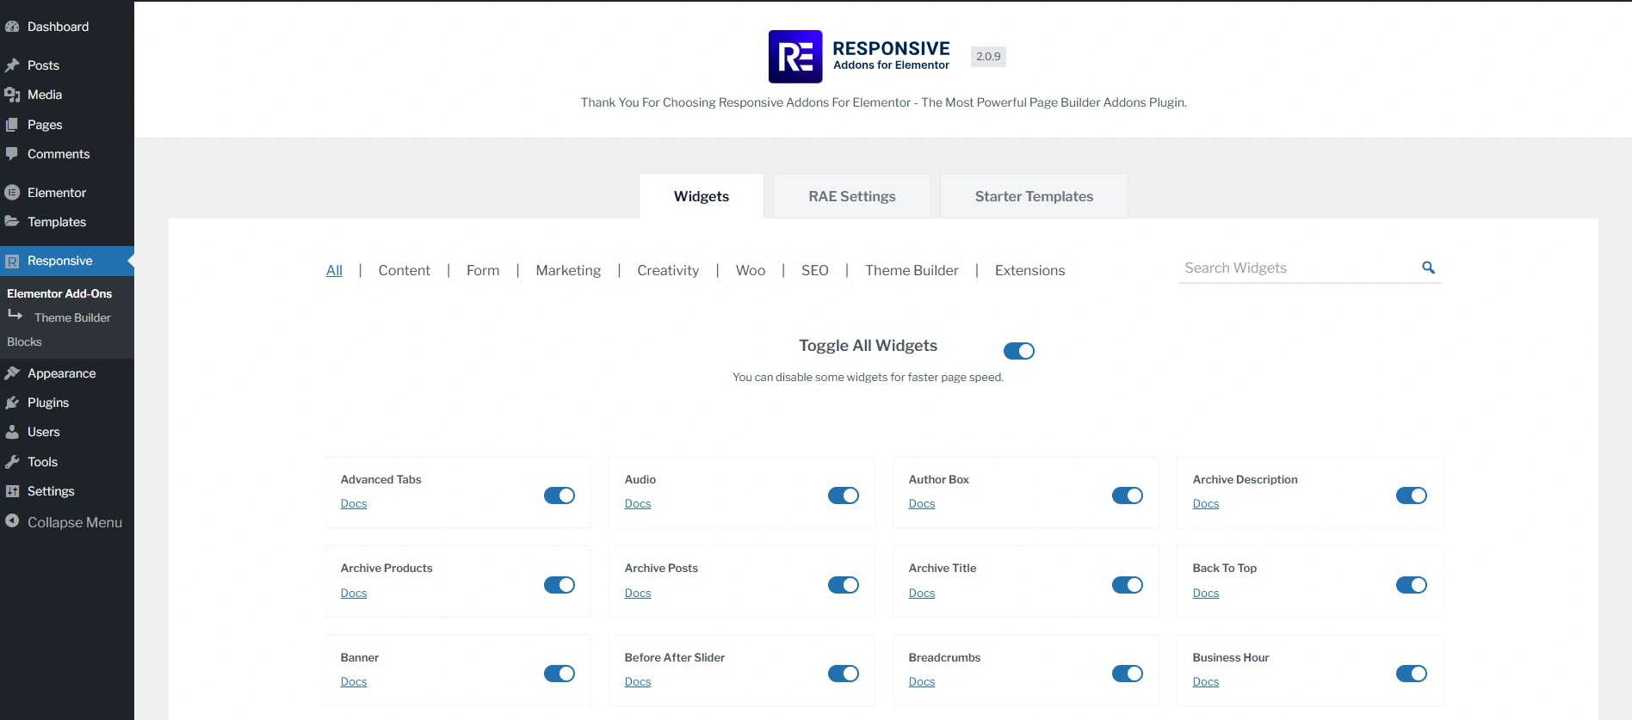The width and height of the screenshot is (1632, 720).
Task: Disable the Archive Title widget toggle
Action: click(1128, 585)
